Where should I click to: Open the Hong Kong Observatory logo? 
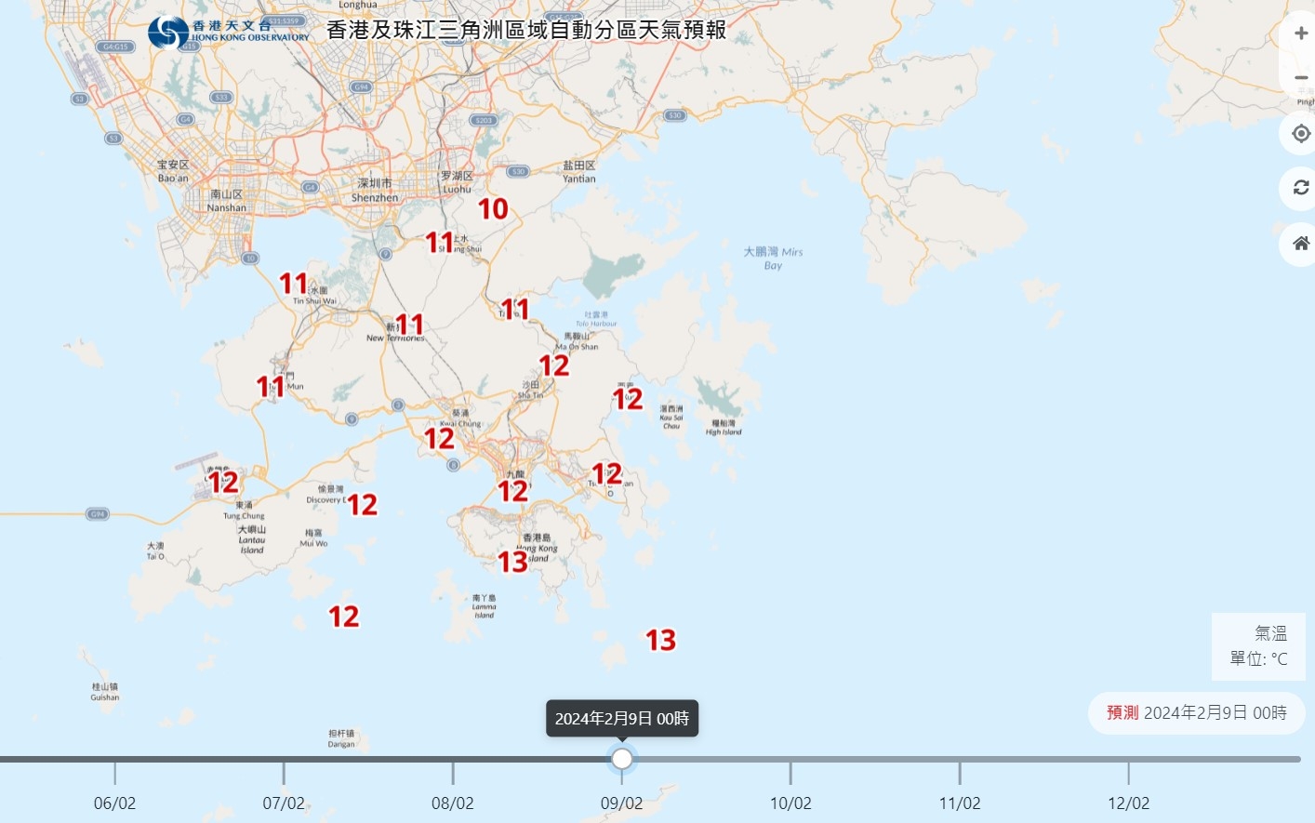(229, 33)
